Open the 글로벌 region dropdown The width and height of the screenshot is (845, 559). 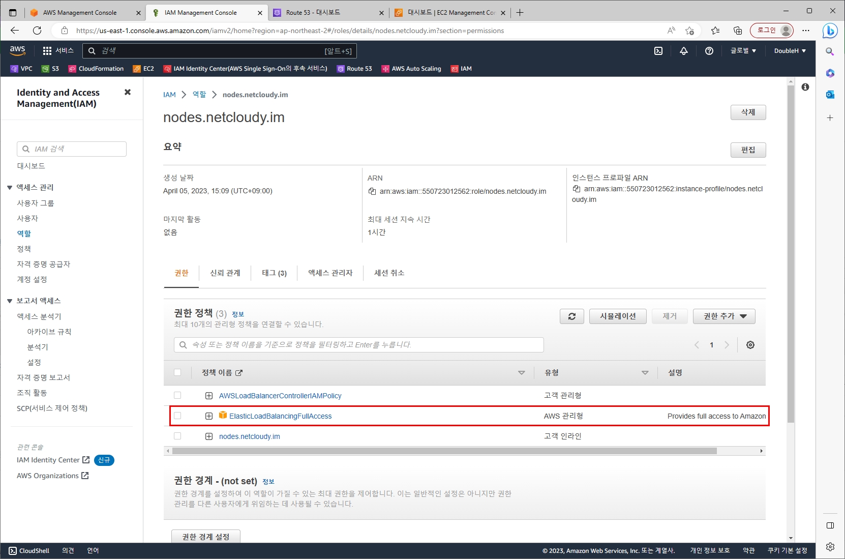(x=743, y=50)
